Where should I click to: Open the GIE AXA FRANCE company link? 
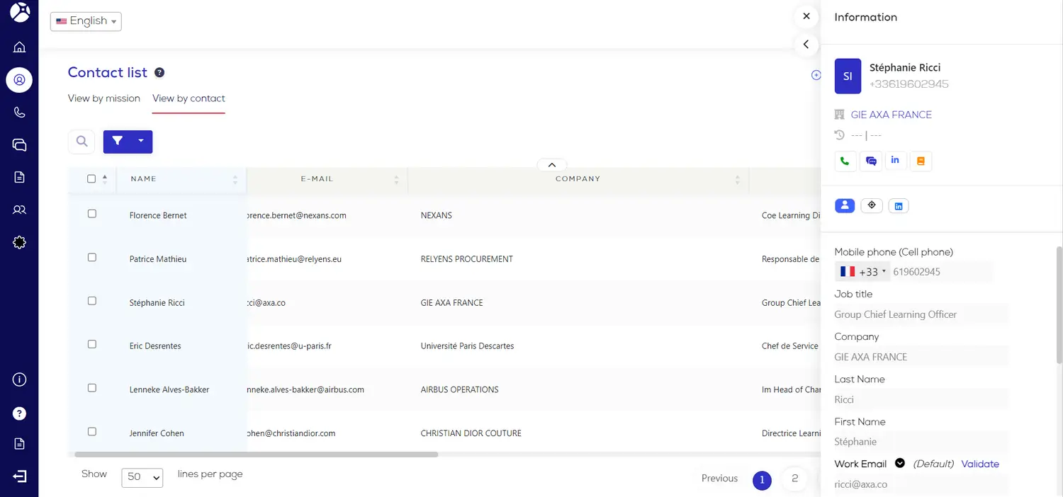coord(891,115)
